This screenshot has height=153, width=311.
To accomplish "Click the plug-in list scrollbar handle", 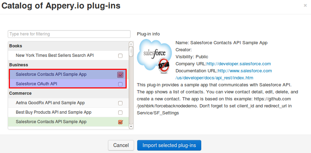I will click(x=131, y=52).
